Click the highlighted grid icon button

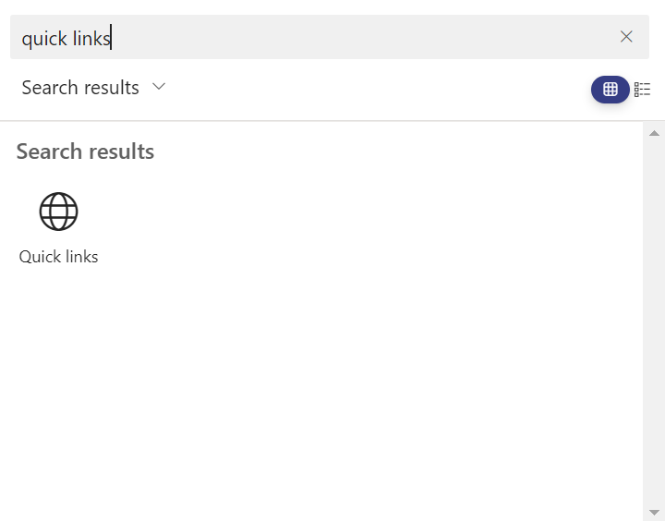[x=611, y=90]
